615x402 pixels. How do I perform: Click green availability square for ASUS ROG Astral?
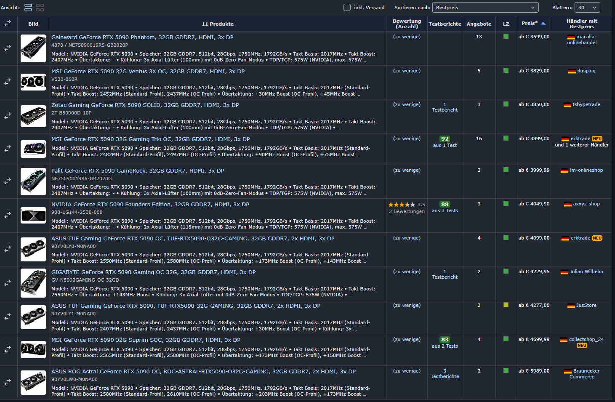coord(506,371)
